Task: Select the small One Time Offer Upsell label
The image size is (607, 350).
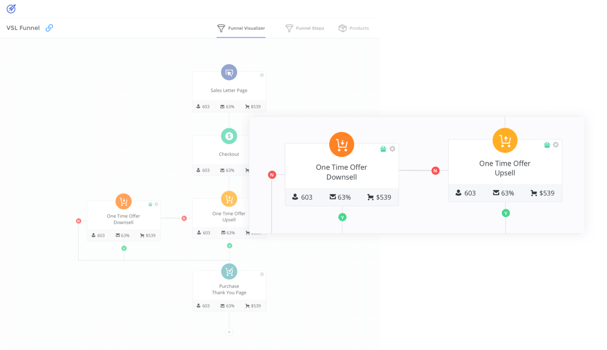Action: click(229, 217)
